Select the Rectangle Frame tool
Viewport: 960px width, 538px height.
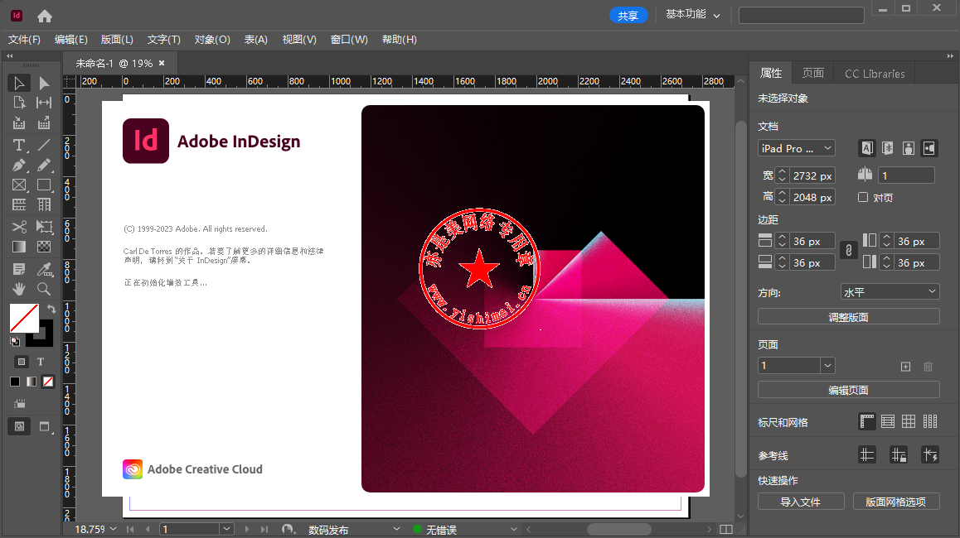pyautogui.click(x=19, y=185)
